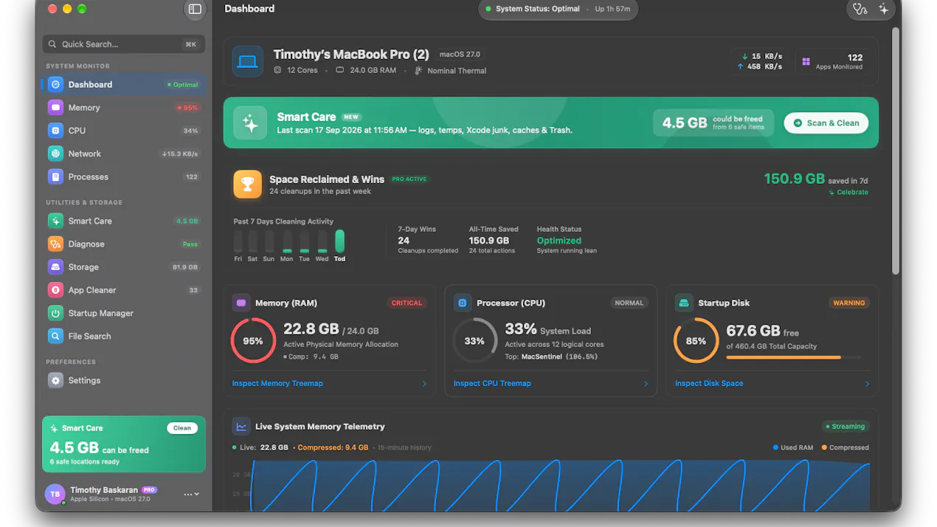Click the Network globe icon in the sidebar
The height and width of the screenshot is (527, 937).
tap(55, 154)
